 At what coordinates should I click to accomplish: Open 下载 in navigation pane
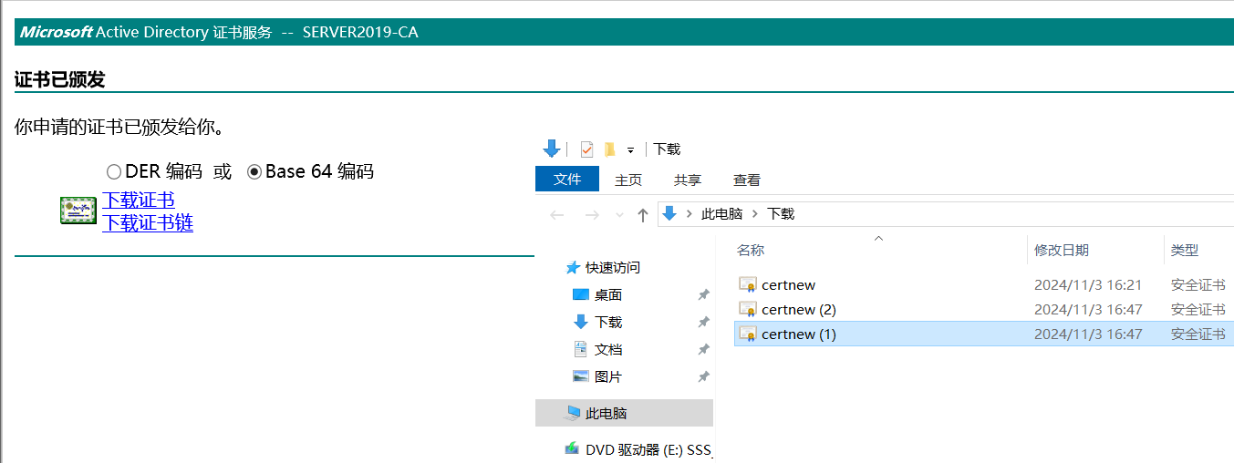point(608,323)
